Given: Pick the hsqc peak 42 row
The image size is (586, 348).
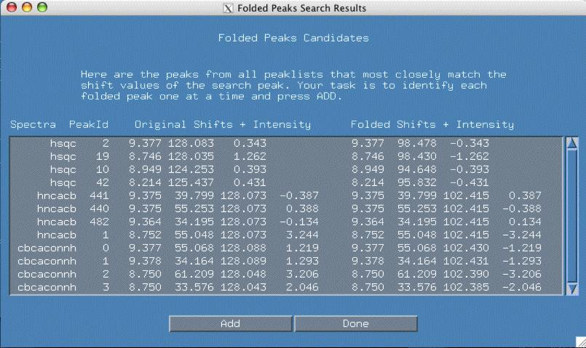Looking at the screenshot, I should click(284, 182).
